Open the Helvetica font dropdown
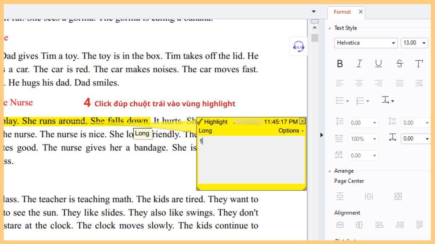 click(366, 43)
